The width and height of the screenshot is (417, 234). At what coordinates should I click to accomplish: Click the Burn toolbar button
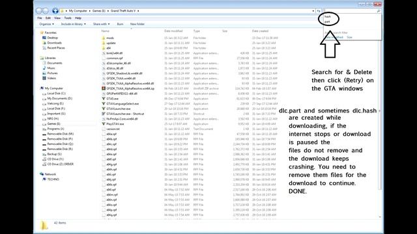pyautogui.click(x=120, y=24)
